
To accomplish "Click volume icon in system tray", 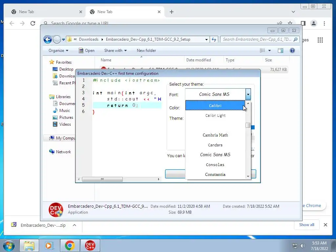I will coord(303,245).
